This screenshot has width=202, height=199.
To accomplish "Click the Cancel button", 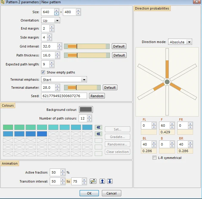I will coord(111,193).
